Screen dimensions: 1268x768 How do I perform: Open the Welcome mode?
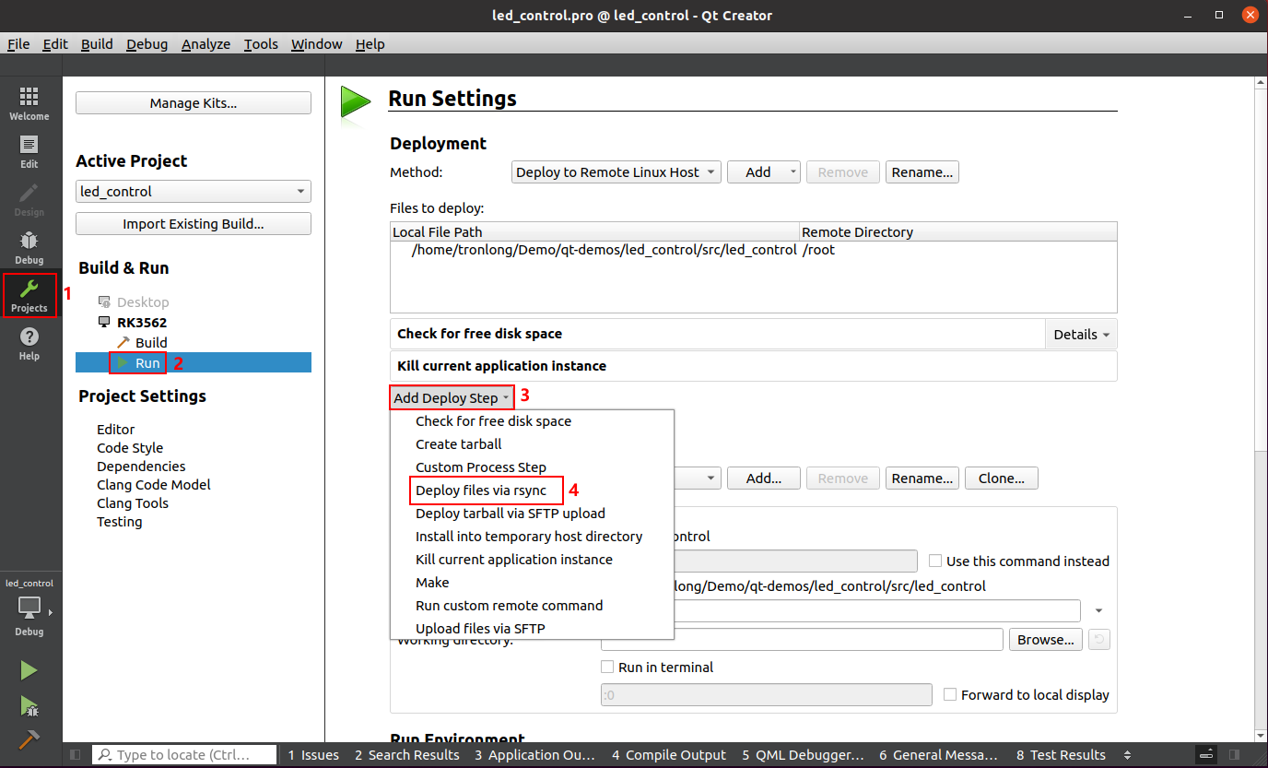(x=29, y=103)
